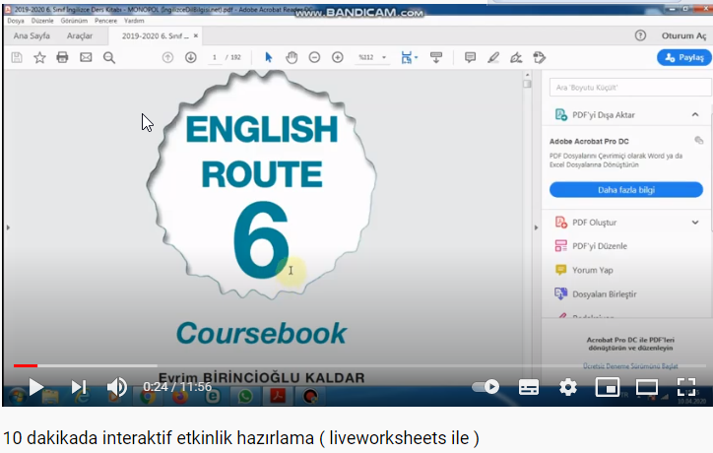This screenshot has width=713, height=453.
Task: Skip to the next video
Action: (78, 387)
